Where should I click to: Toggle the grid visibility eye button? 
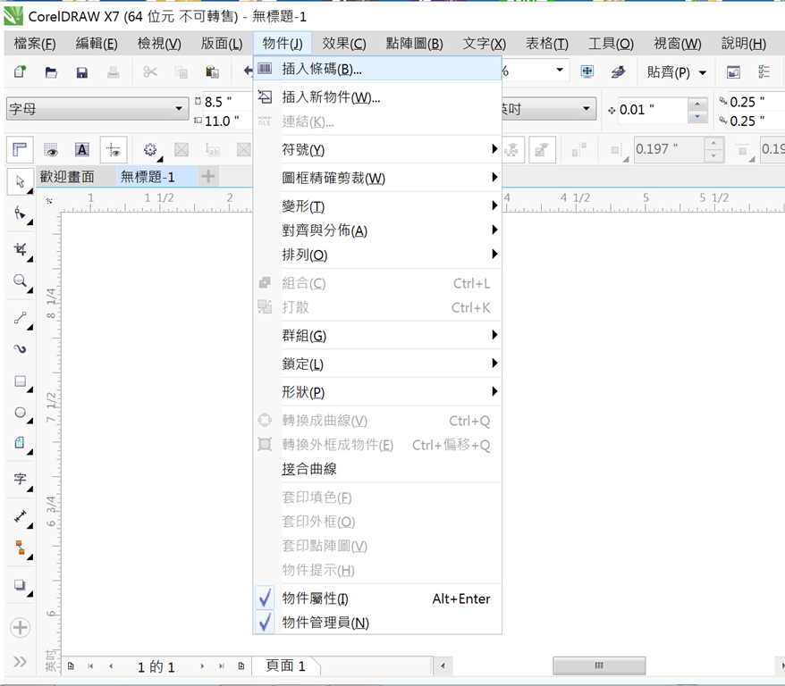pyautogui.click(x=51, y=149)
